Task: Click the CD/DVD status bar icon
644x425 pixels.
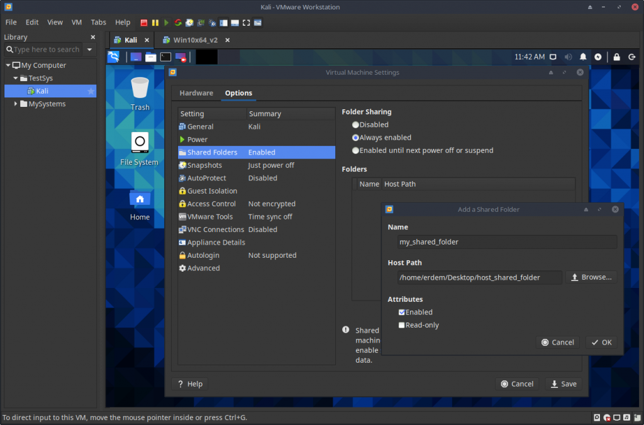Action: [x=607, y=417]
